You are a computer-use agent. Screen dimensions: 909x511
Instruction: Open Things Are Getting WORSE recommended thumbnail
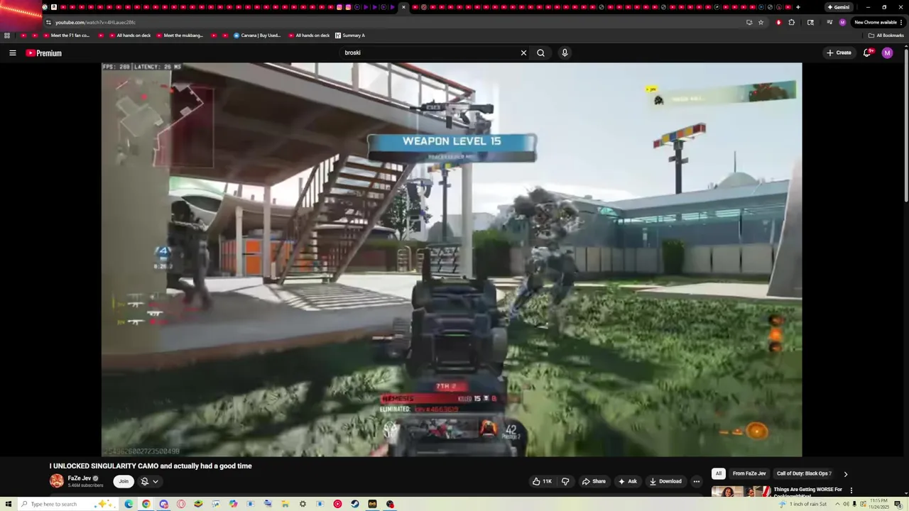pos(741,491)
